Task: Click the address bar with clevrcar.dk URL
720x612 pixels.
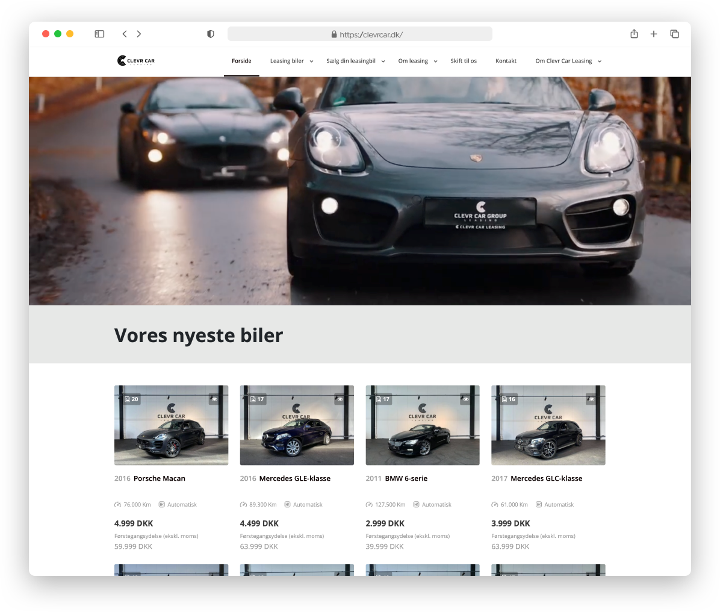Action: pos(360,34)
